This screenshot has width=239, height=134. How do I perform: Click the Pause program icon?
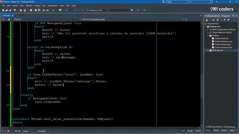coord(66,10)
